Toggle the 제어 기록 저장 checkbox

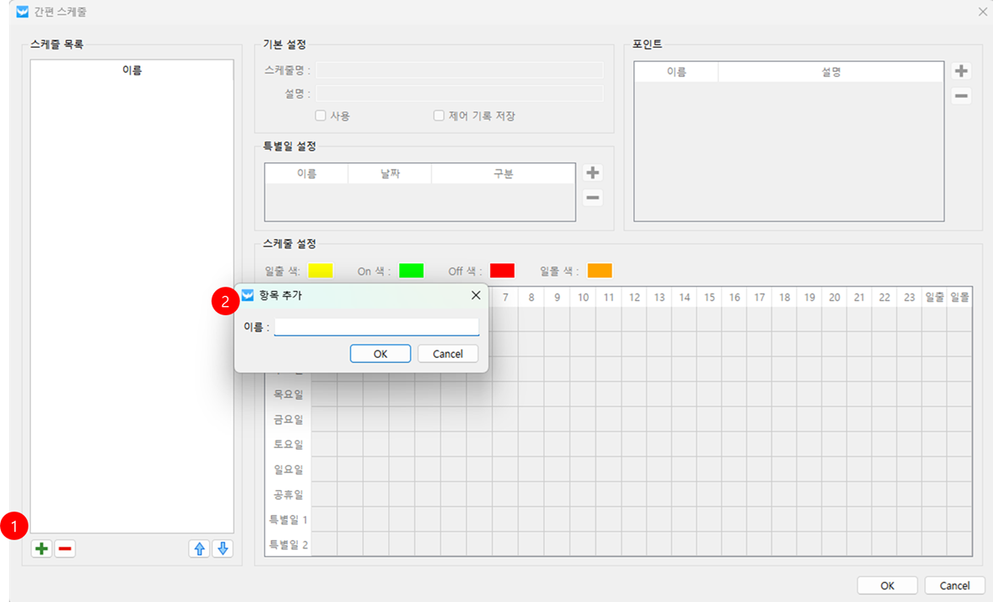tap(438, 116)
